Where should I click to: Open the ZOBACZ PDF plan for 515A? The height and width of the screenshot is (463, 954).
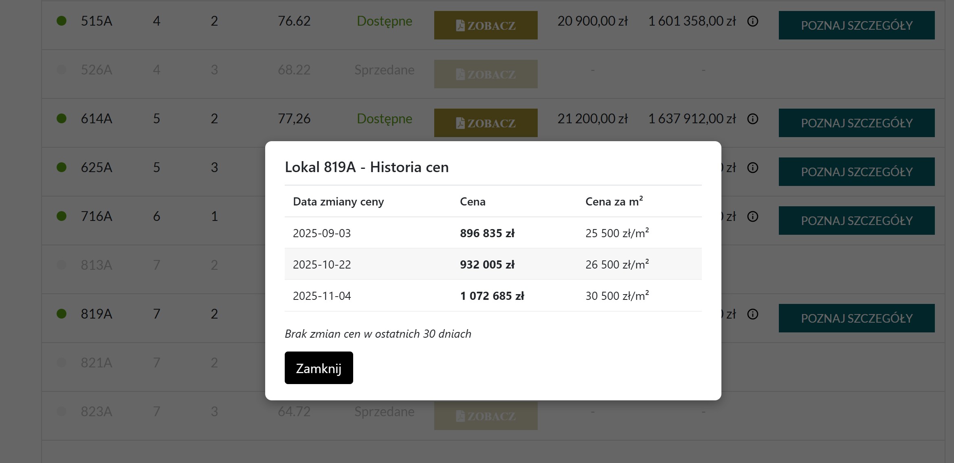[x=486, y=25]
